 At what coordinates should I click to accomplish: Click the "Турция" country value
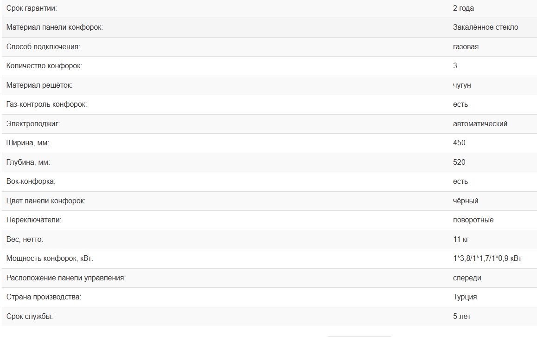click(465, 297)
